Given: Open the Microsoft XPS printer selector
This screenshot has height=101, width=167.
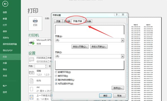Looking at the screenshot, I should tap(40, 42).
